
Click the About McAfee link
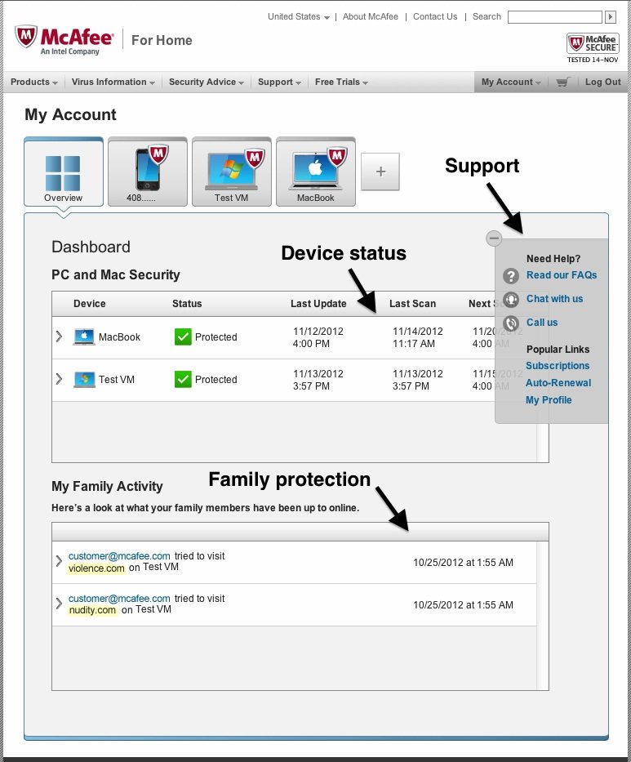[x=370, y=16]
